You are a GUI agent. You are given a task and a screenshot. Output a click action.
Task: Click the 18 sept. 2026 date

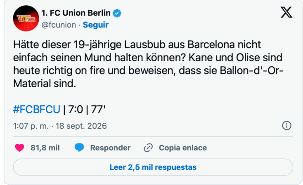coord(81,126)
